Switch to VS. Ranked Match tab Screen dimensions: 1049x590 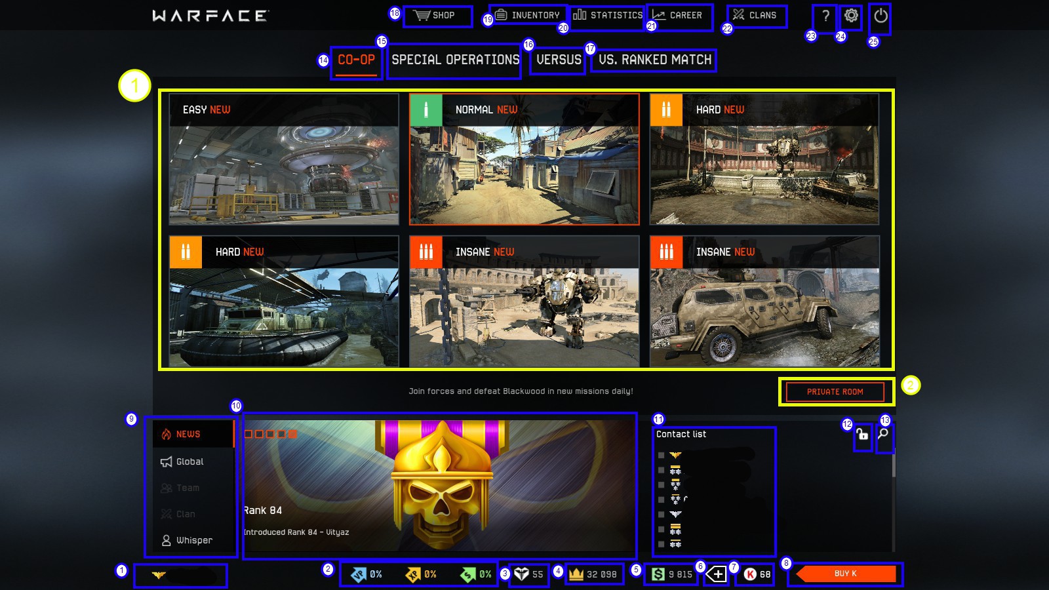[x=654, y=60]
